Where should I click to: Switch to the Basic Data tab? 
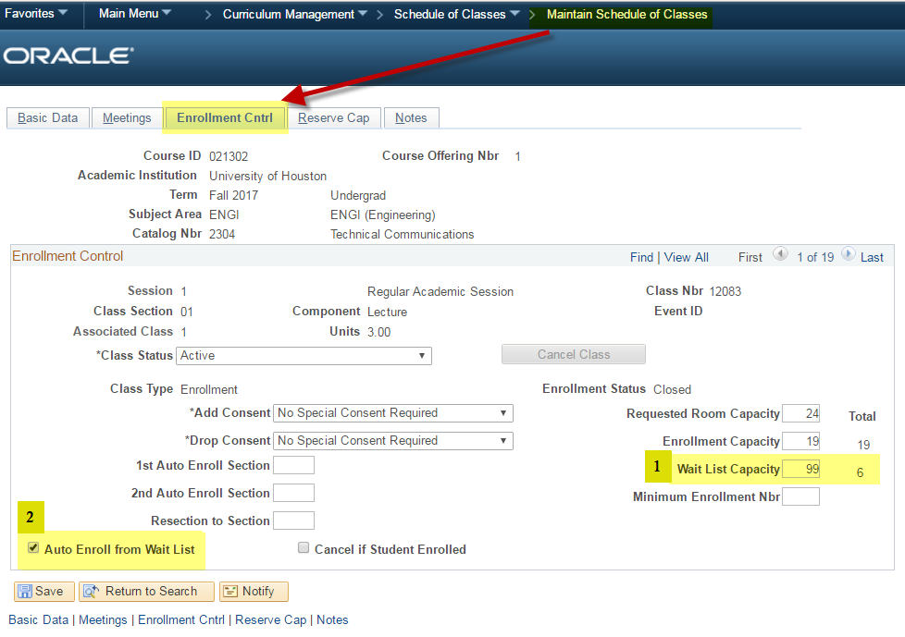pyautogui.click(x=48, y=118)
